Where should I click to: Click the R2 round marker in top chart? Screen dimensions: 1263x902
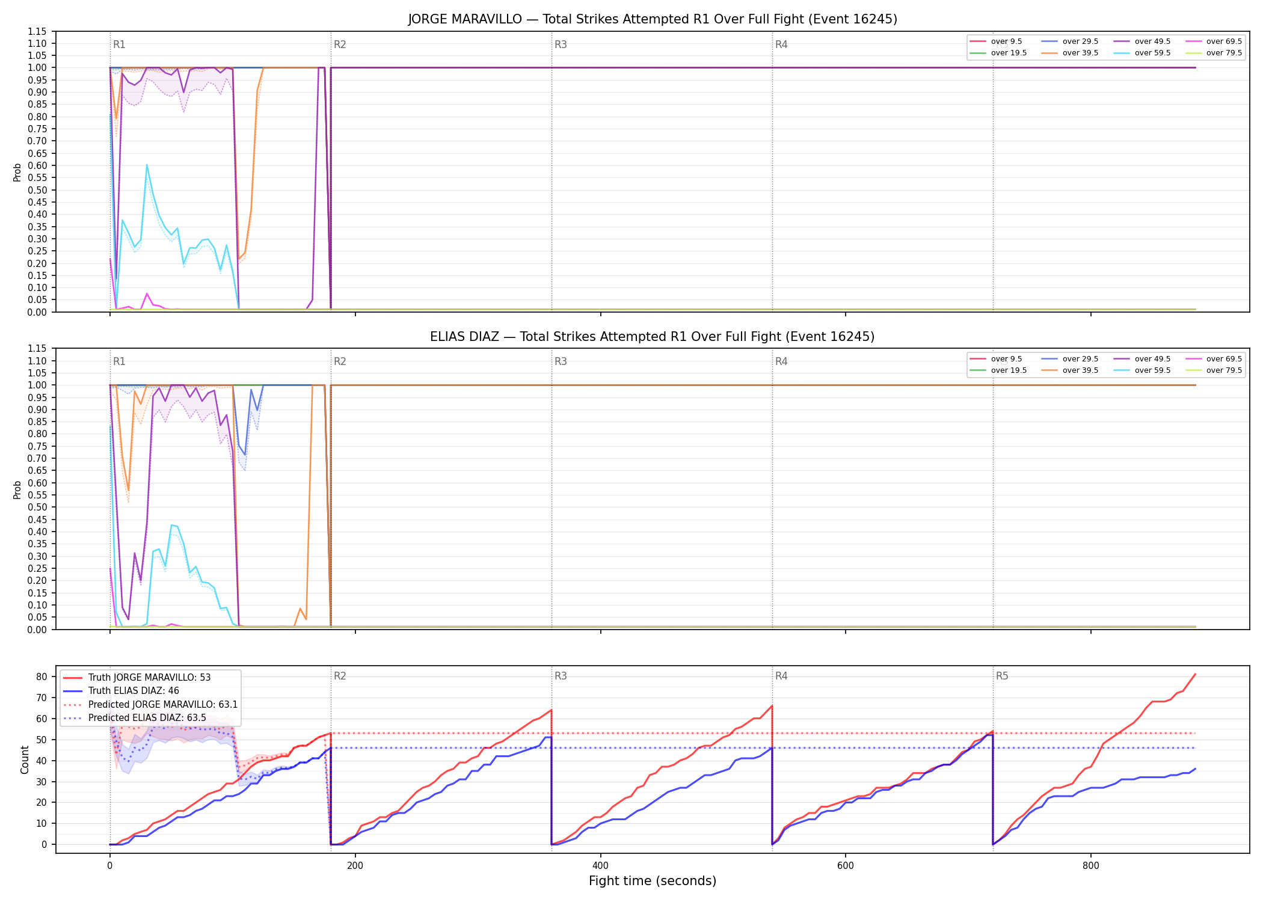(340, 44)
